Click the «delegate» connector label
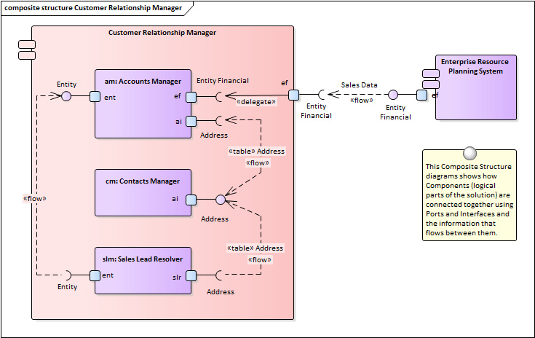This screenshot has height=338, width=535. click(255, 102)
